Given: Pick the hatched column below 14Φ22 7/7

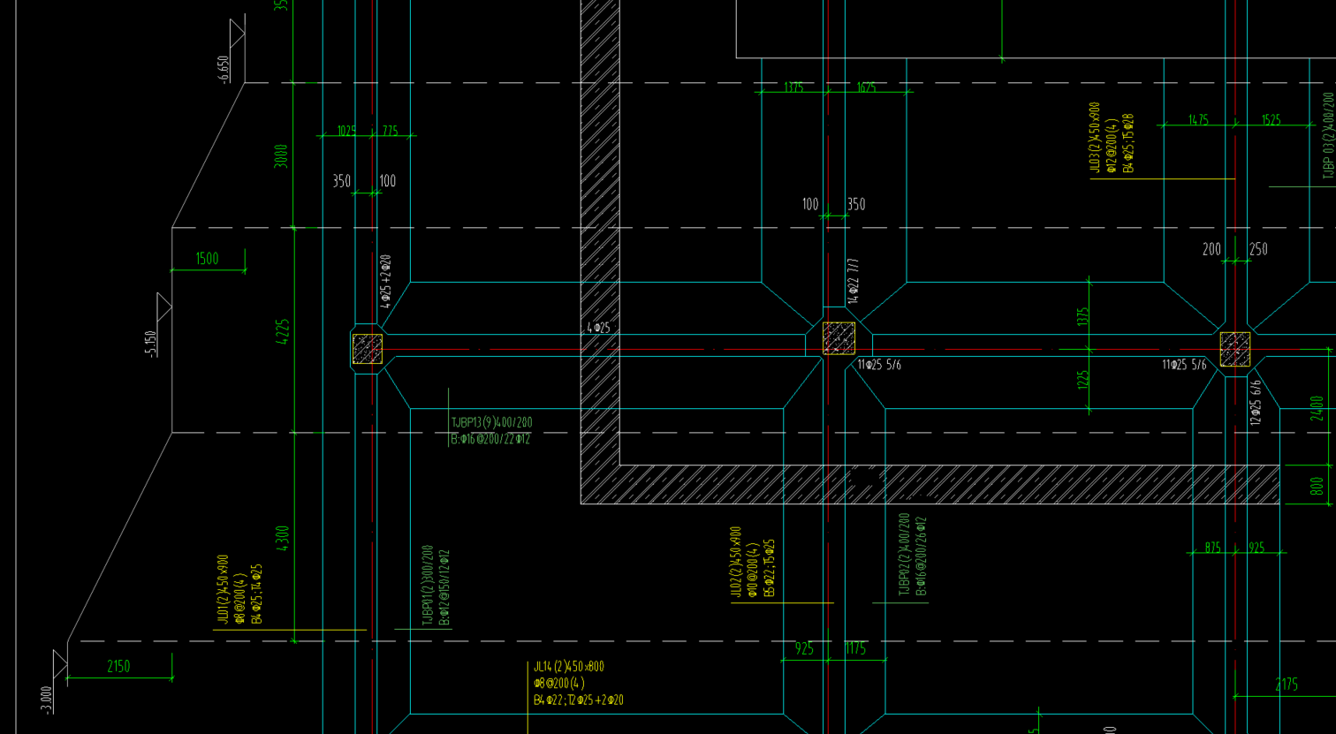Looking at the screenshot, I should [839, 338].
